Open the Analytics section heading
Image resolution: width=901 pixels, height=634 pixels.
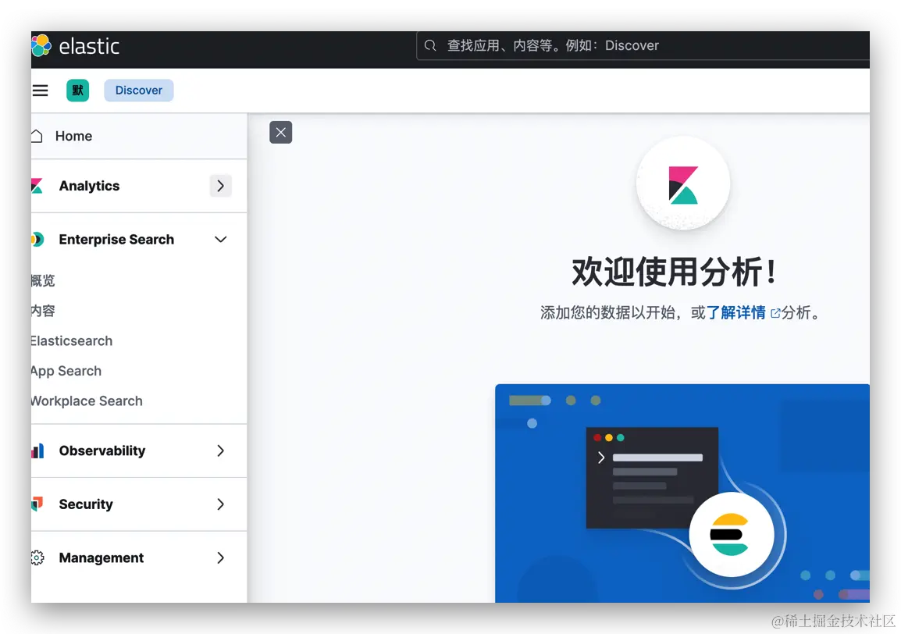point(89,186)
